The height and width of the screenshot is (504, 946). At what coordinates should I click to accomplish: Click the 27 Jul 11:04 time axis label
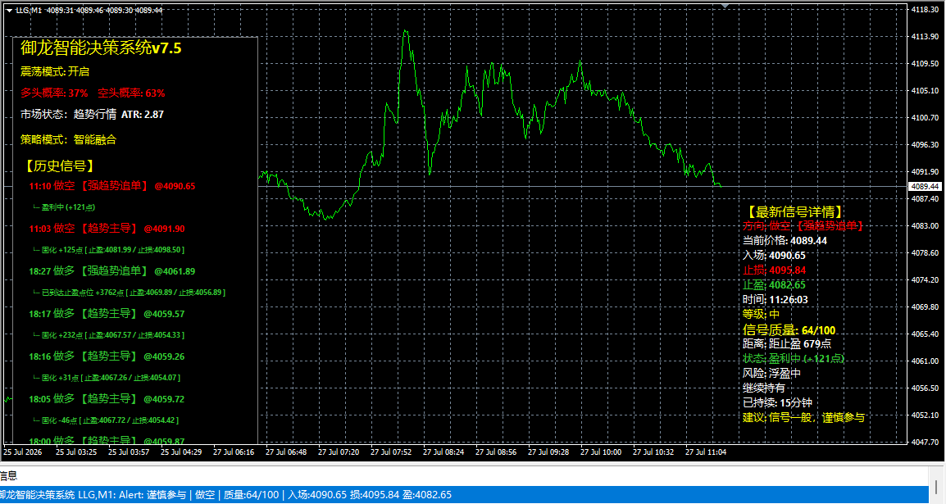pos(706,452)
